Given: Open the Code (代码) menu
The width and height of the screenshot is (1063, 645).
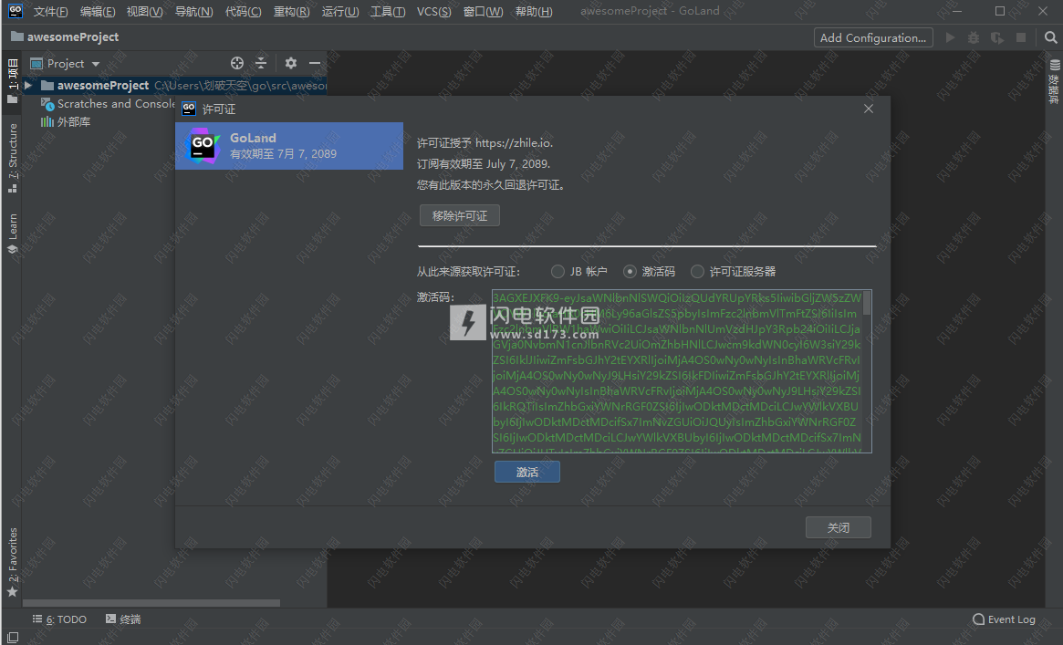Looking at the screenshot, I should [x=244, y=12].
